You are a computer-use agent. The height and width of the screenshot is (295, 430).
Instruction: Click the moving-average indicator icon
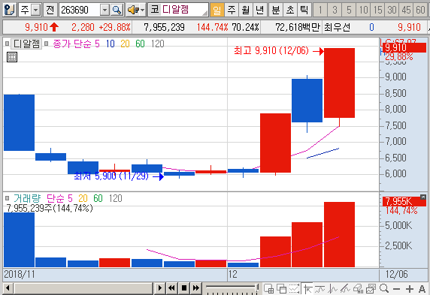pos(319,289)
